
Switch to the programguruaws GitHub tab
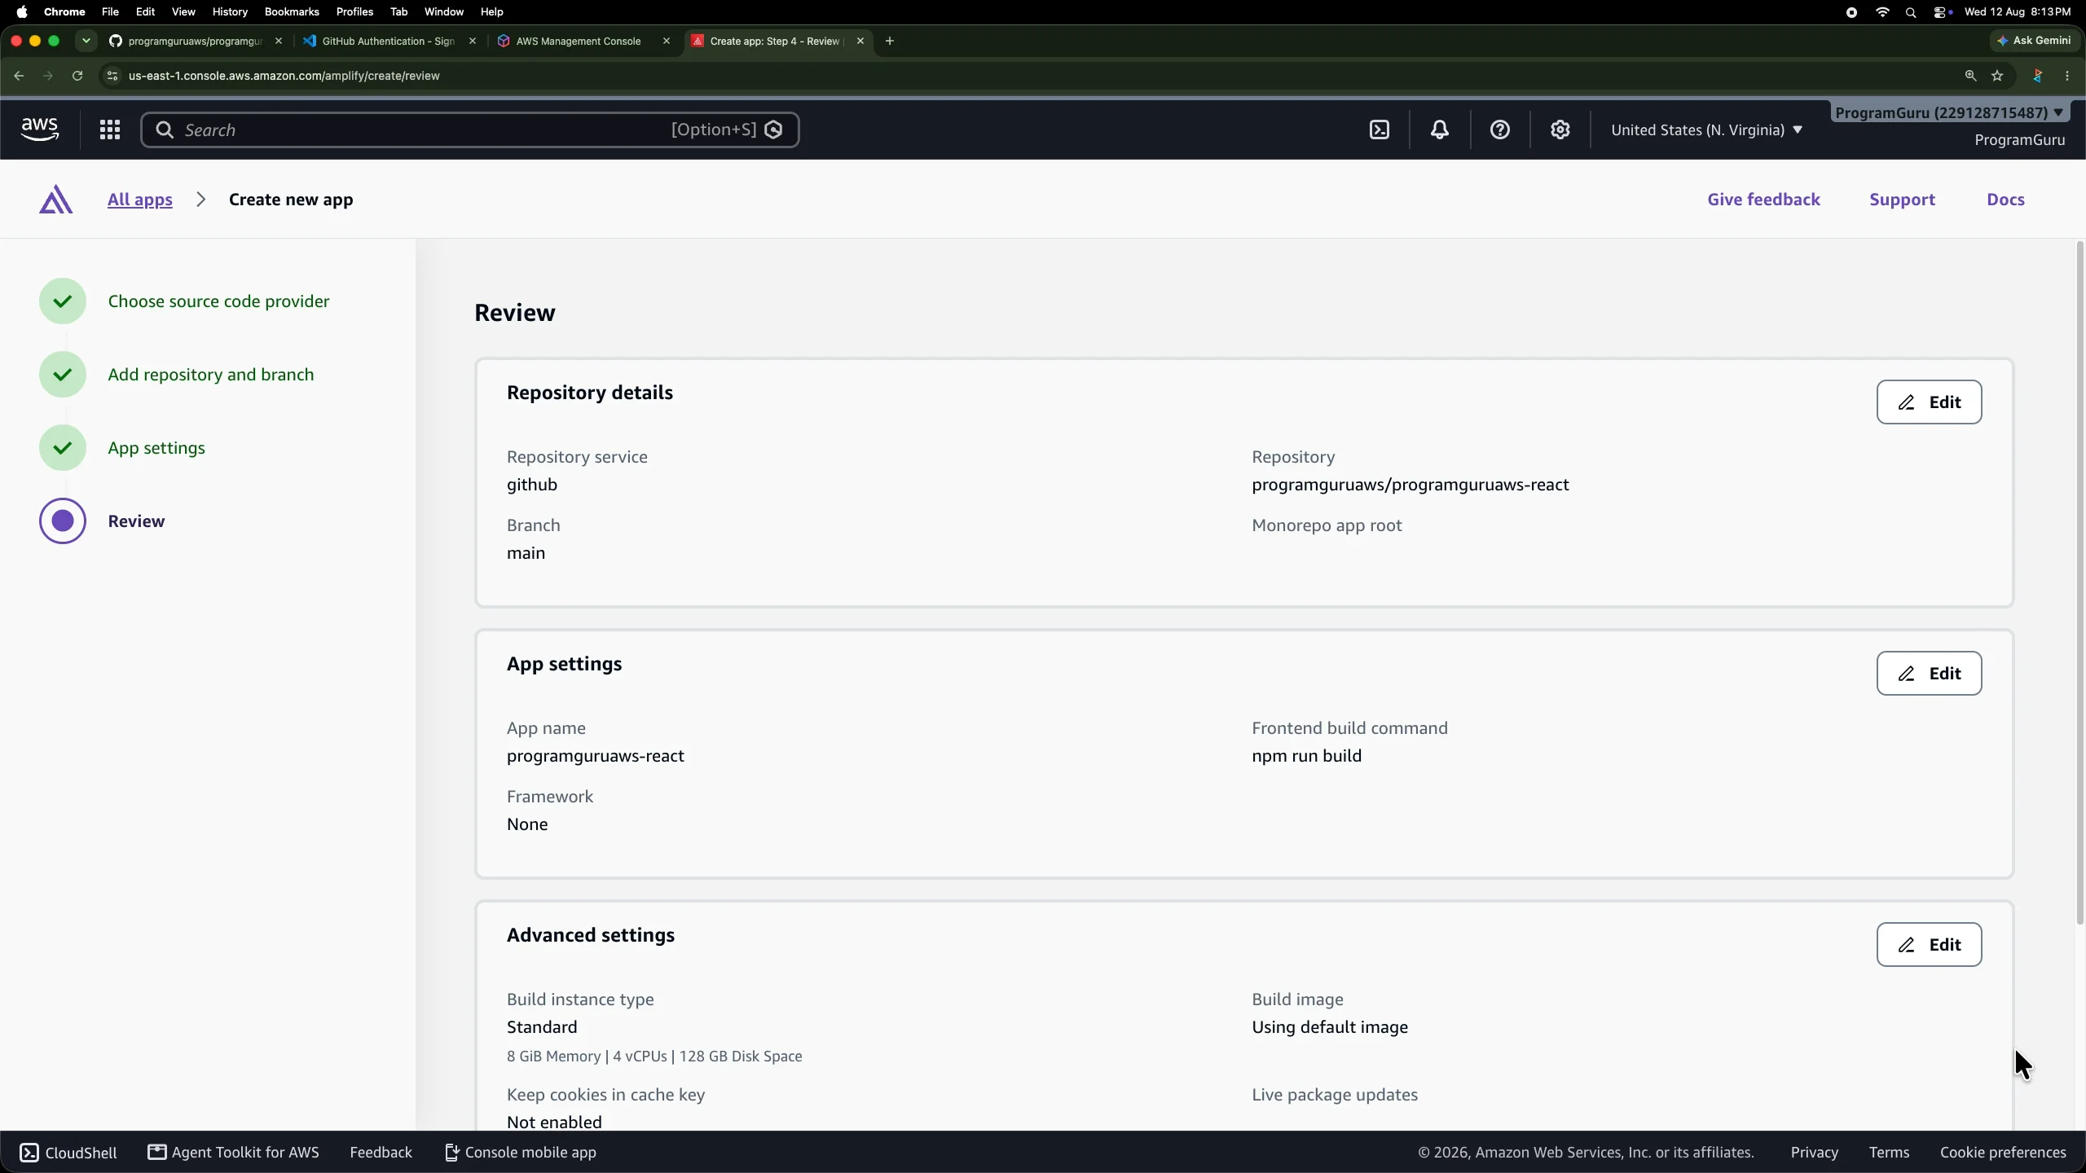click(196, 41)
